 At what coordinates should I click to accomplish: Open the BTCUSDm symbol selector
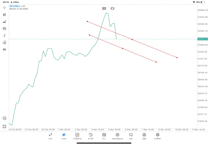point(18,6)
